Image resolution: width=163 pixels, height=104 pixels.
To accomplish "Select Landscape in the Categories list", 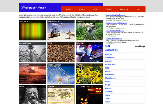I will (x=110, y=75).
